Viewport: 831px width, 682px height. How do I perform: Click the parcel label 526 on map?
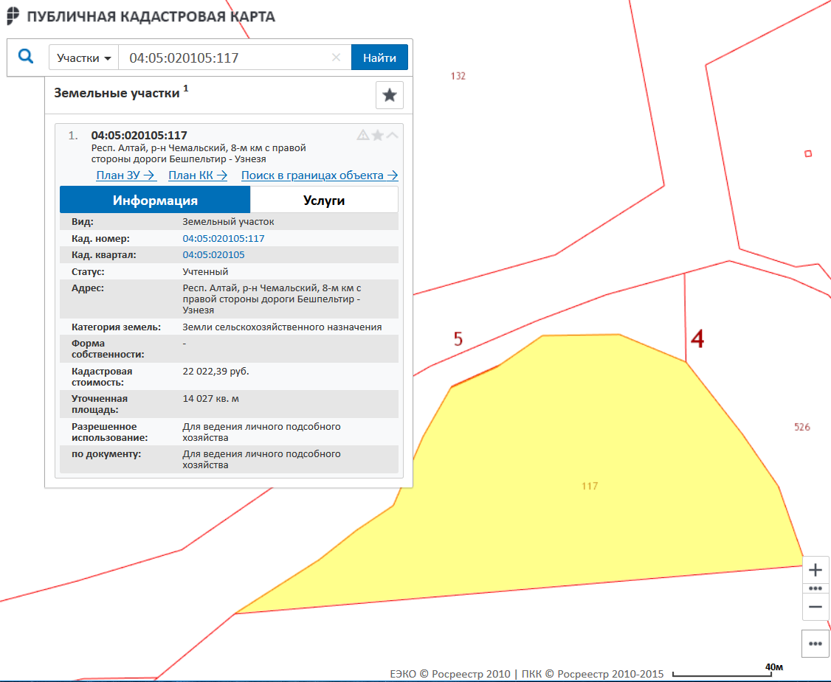802,427
